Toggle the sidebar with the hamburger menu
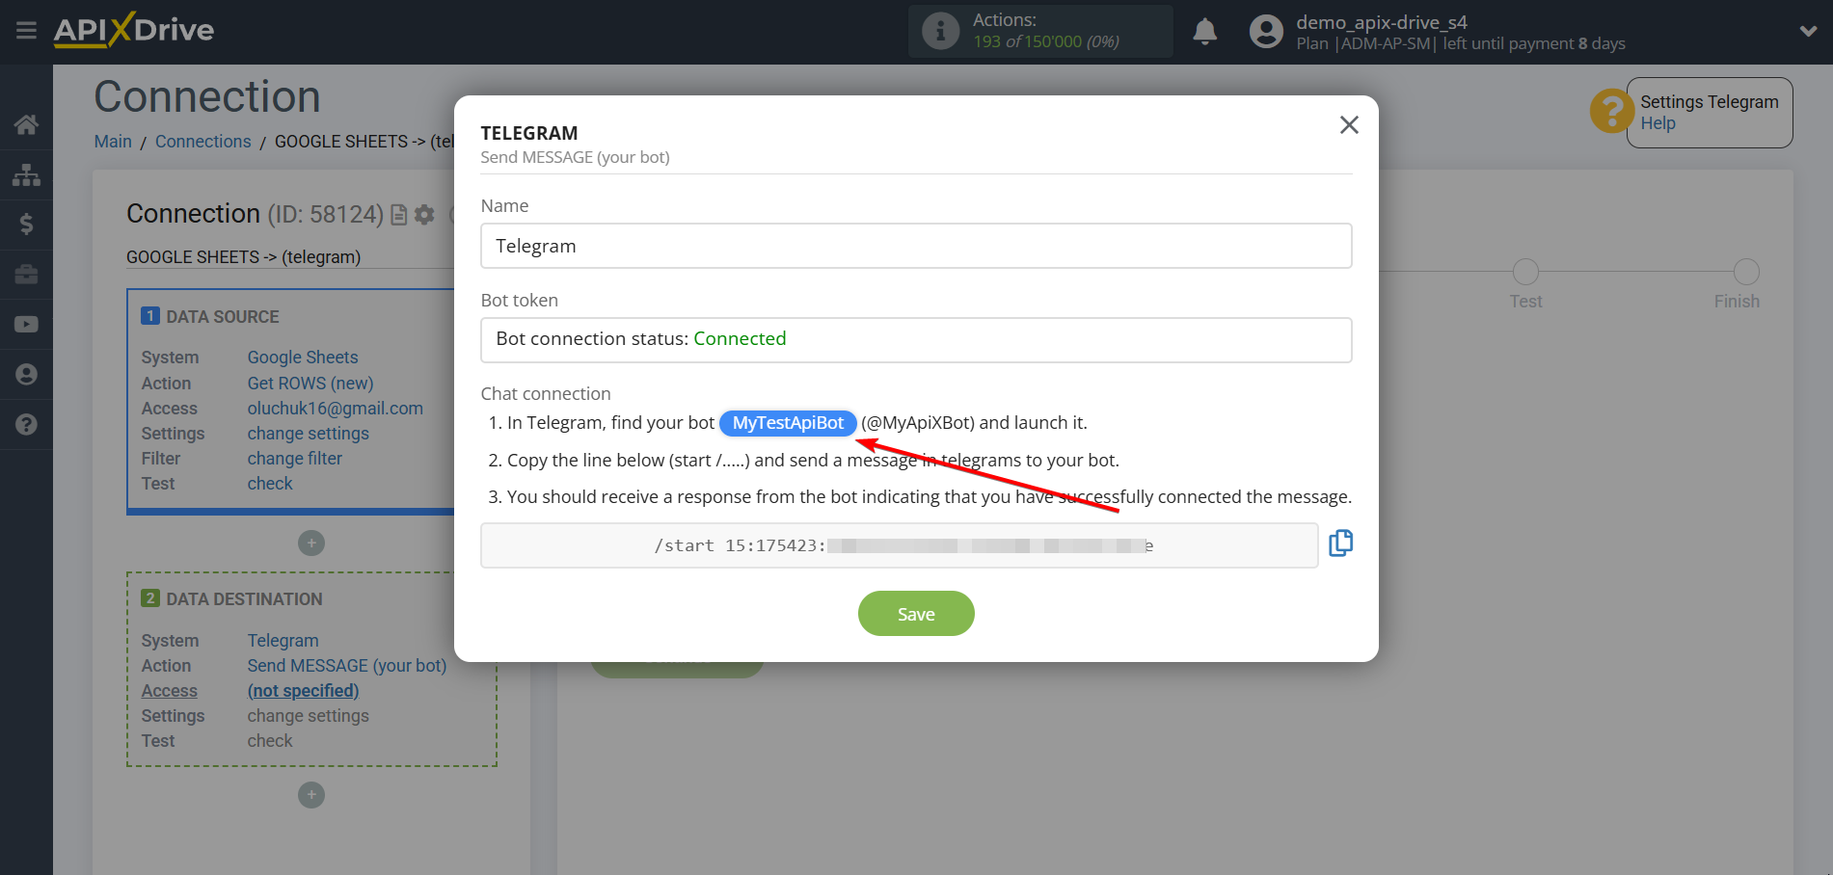This screenshot has width=1833, height=875. [26, 30]
